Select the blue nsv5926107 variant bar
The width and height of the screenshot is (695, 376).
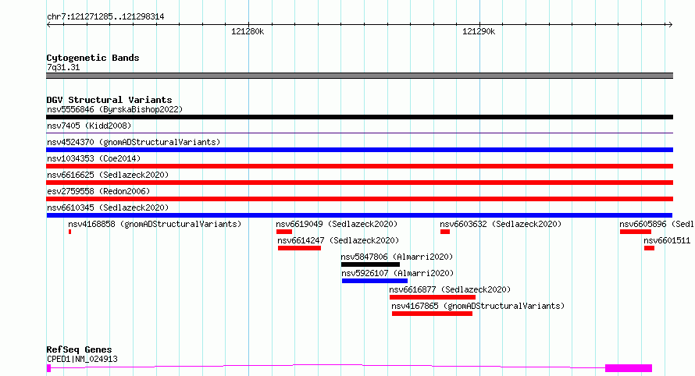(x=375, y=281)
